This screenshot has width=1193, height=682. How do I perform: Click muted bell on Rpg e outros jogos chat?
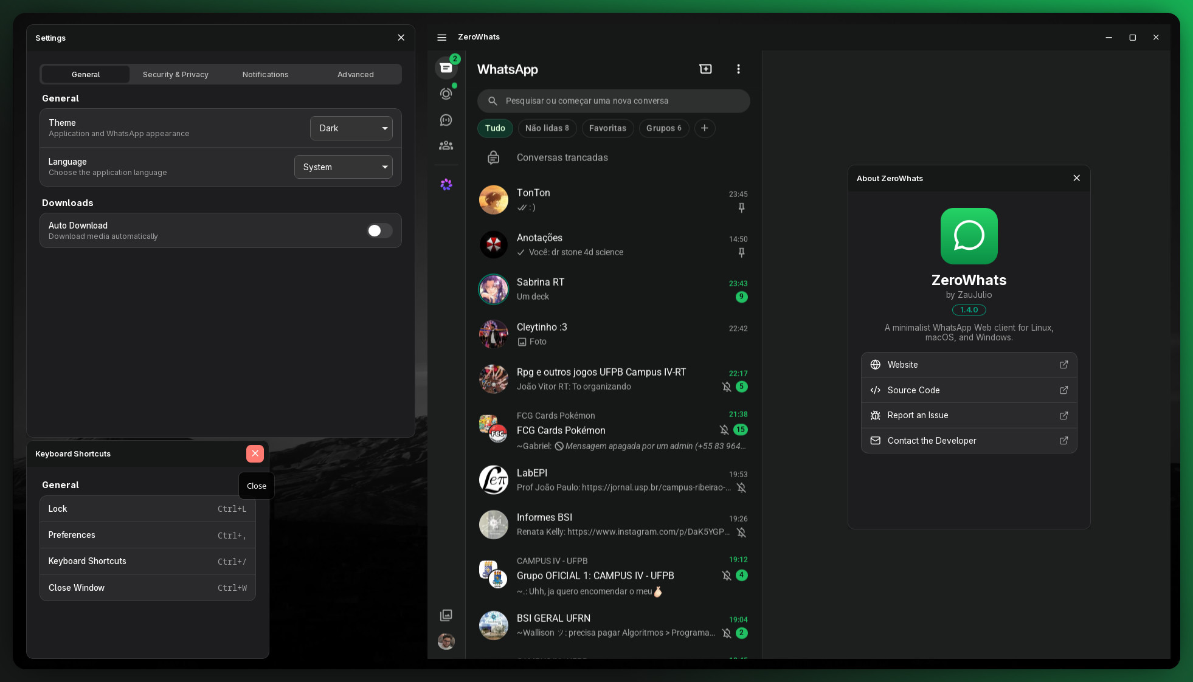726,387
